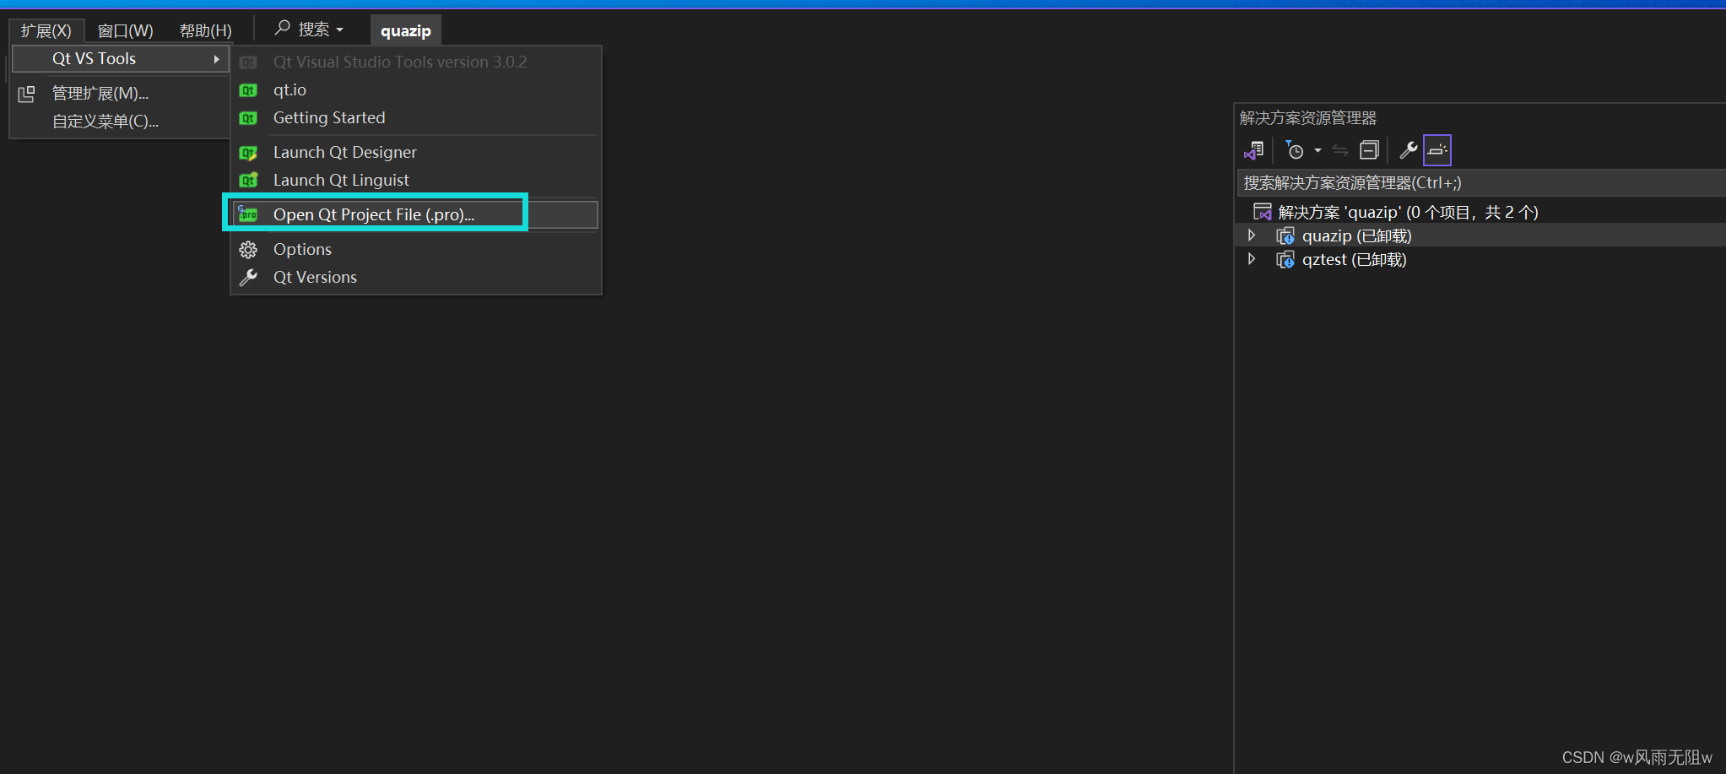
Task: Open the 窗口(W) menu
Action: pos(126,31)
